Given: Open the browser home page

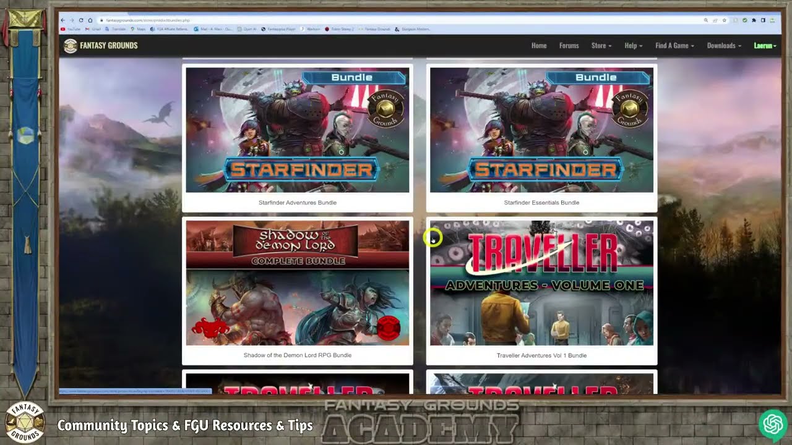Looking at the screenshot, I should [x=90, y=20].
